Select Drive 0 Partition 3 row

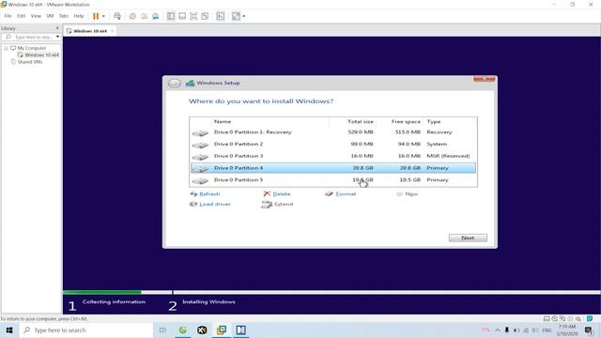[x=333, y=156]
